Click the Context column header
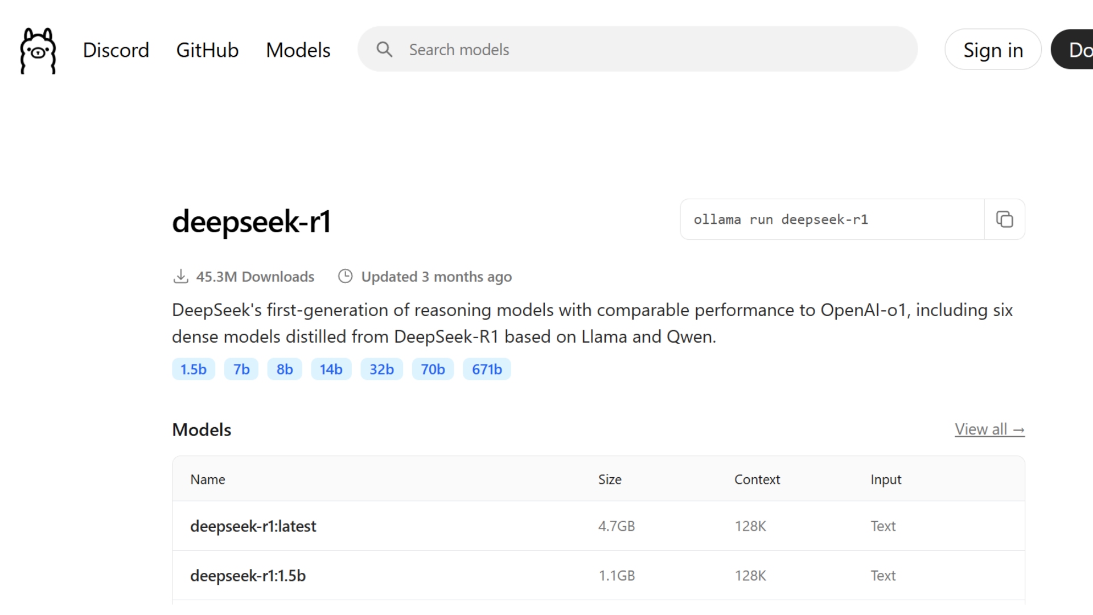Viewport: 1093px width, 615px height. pos(757,479)
